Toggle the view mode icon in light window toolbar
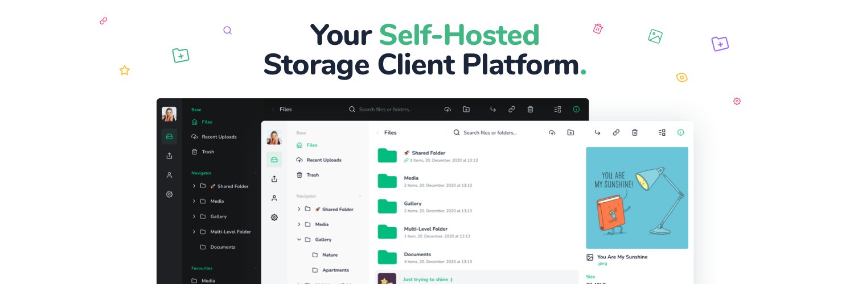The width and height of the screenshot is (854, 284). pyautogui.click(x=662, y=132)
